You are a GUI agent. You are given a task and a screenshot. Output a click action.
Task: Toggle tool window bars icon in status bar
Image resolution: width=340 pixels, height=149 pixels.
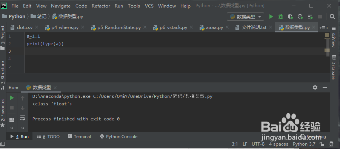tap(3, 144)
